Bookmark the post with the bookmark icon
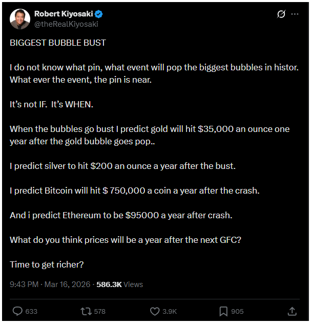The image size is (311, 323). [223, 311]
